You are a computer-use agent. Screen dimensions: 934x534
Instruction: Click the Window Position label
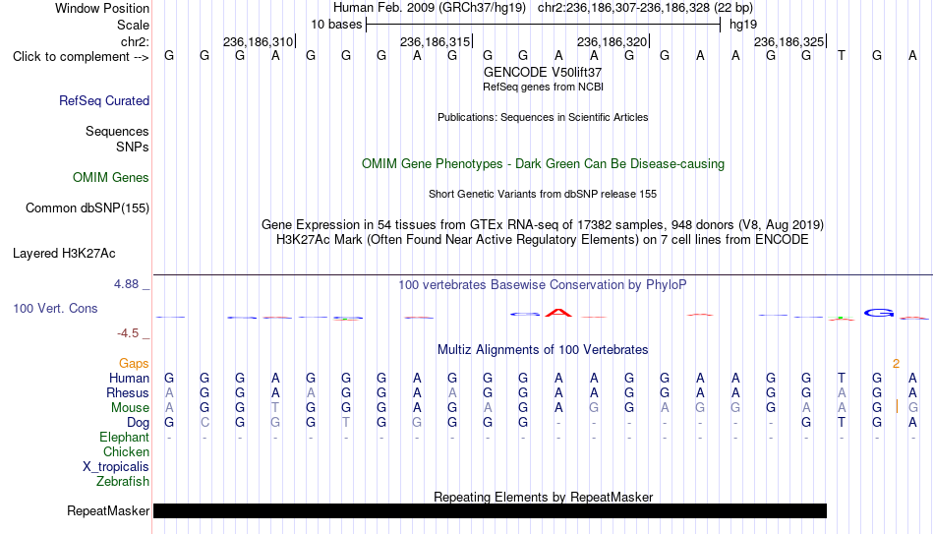coord(102,8)
